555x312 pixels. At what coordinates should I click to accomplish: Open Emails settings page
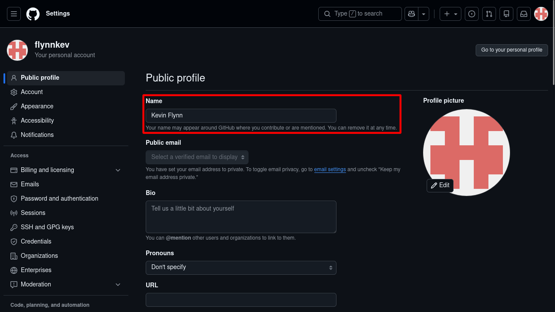coord(66,185)
